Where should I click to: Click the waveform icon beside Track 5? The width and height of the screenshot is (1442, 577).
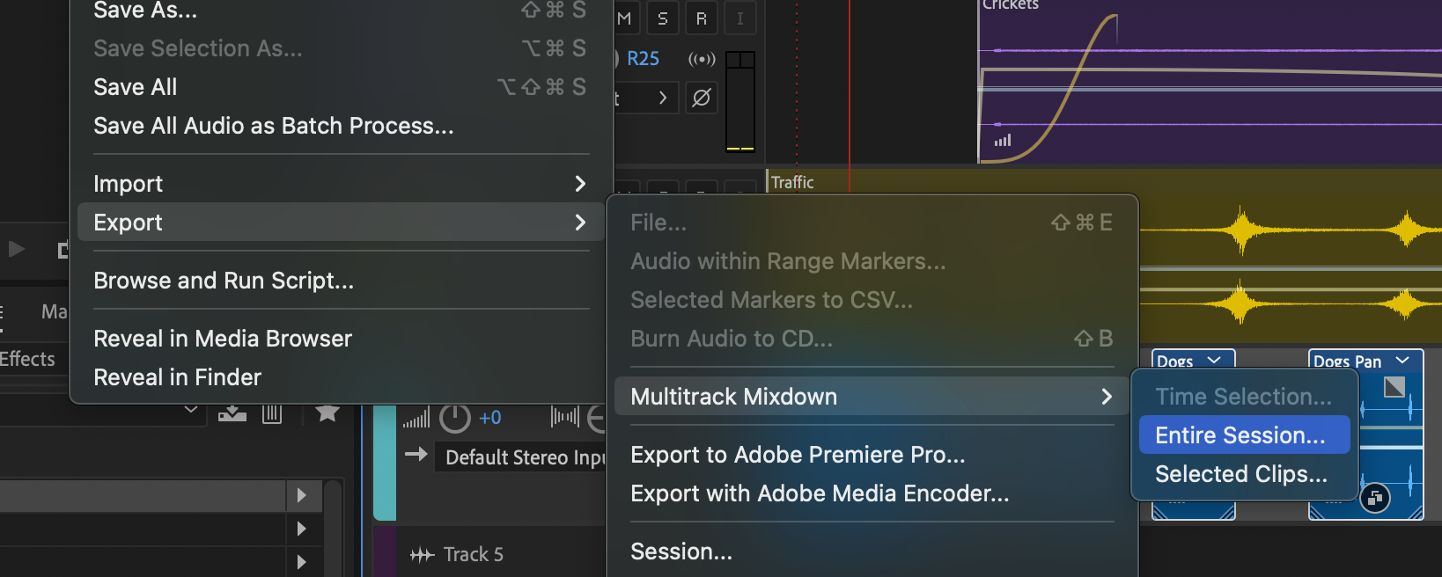click(423, 554)
